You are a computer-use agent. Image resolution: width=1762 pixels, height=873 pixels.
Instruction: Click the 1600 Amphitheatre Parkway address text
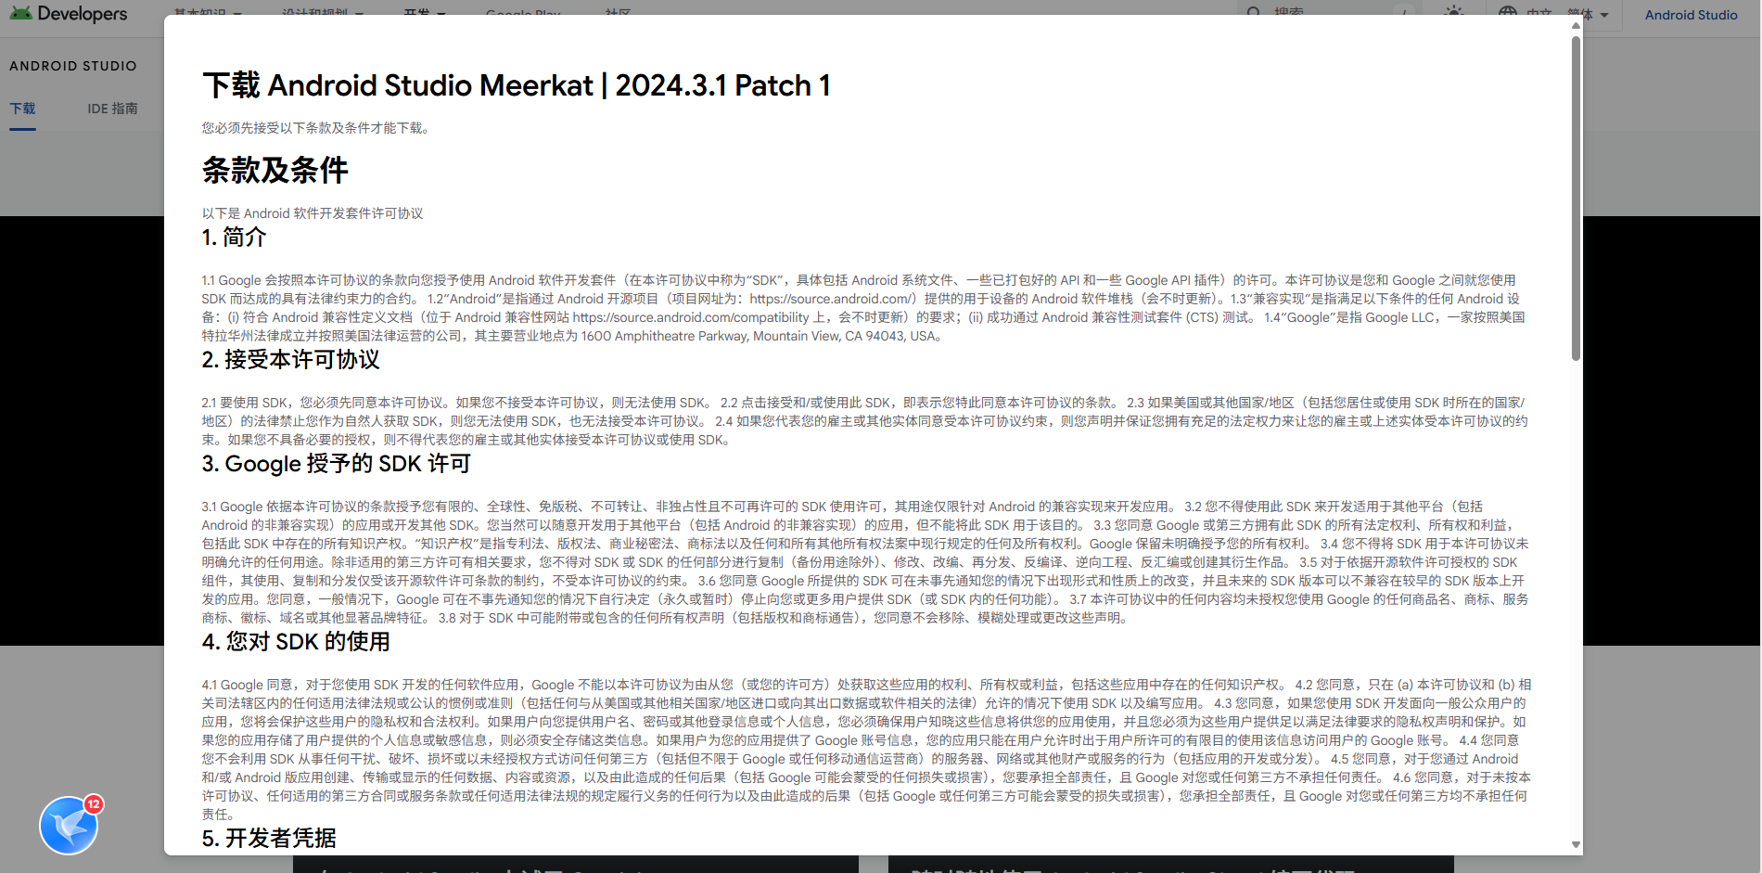tap(760, 336)
